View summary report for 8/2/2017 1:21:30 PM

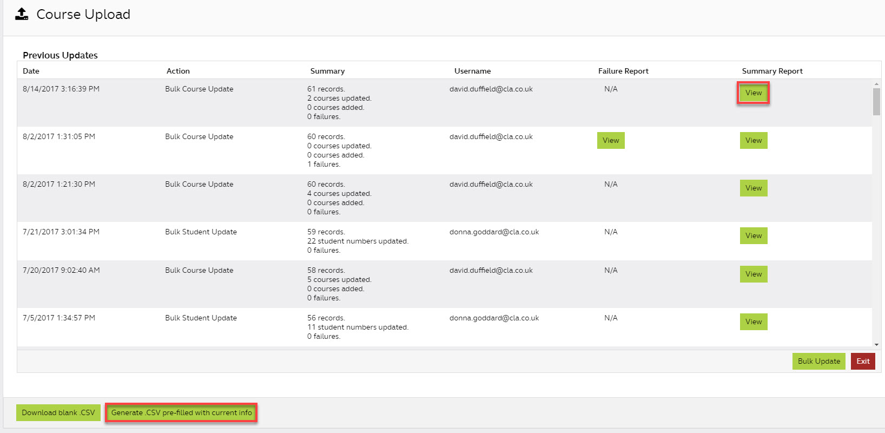tap(753, 188)
